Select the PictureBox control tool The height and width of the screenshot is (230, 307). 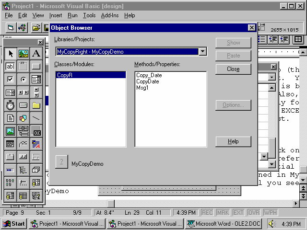(x=23, y=54)
